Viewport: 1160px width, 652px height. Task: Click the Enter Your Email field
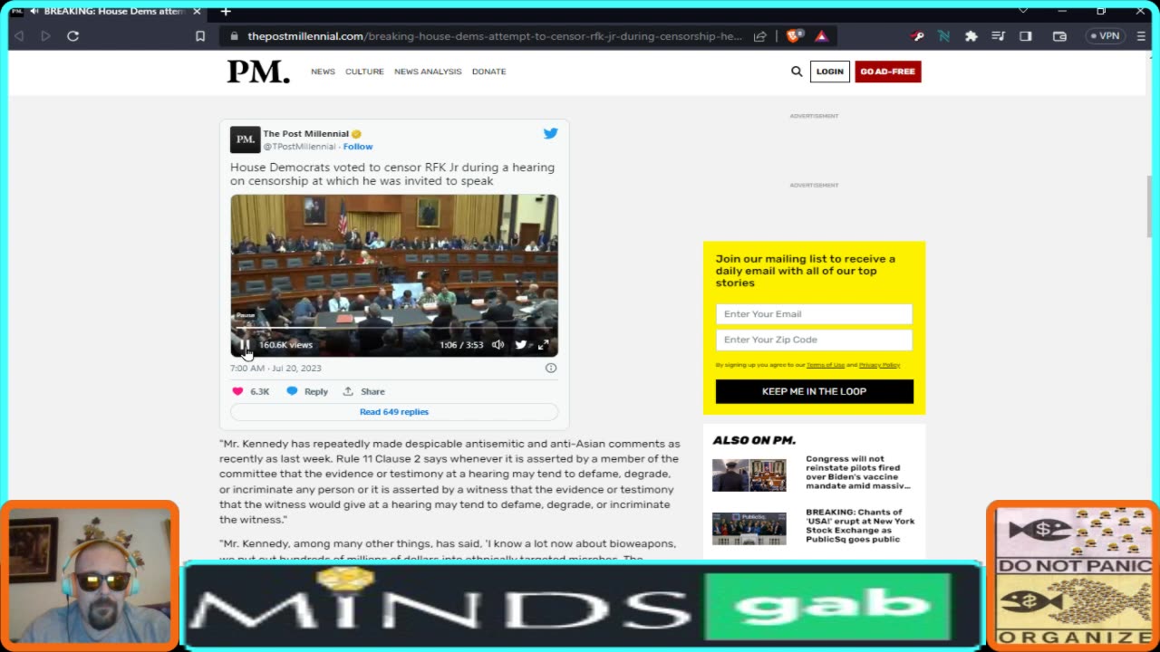814,314
